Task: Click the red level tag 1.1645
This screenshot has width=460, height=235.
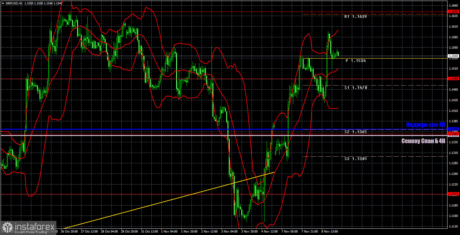Action: (454, 11)
